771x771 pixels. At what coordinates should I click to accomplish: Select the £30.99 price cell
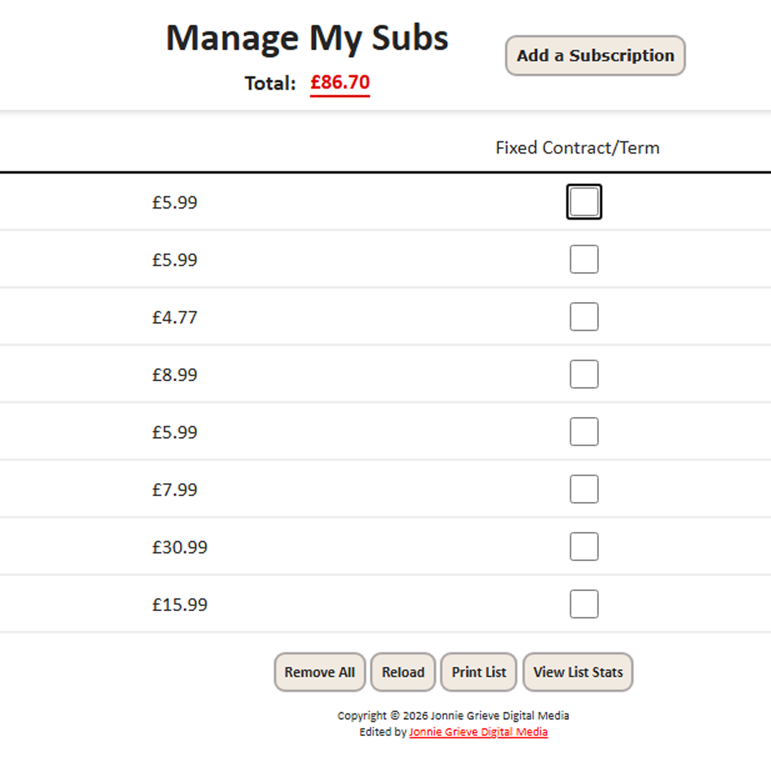(x=179, y=548)
